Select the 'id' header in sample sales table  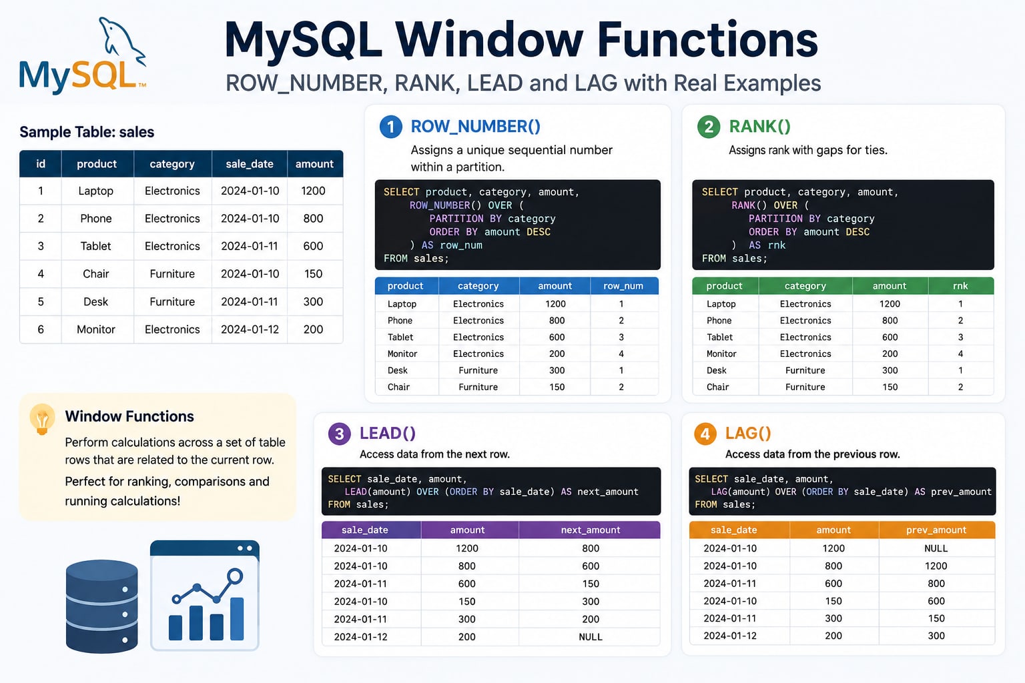41,164
